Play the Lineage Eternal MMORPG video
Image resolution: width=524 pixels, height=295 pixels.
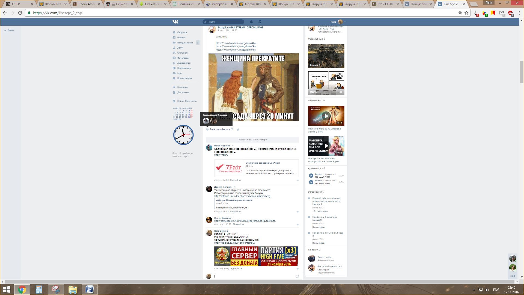coord(326,146)
